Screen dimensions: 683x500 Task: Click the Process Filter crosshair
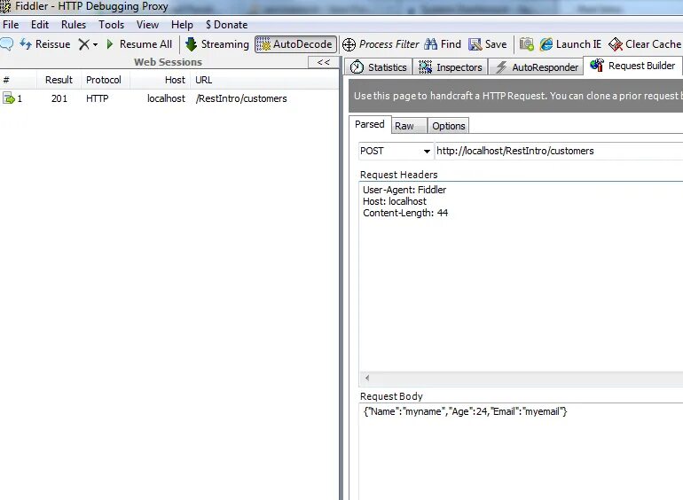pos(381,44)
